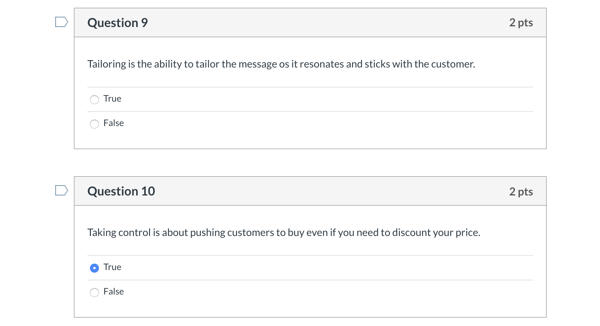
Task: Select the True radio for Question 9
Action: [94, 100]
